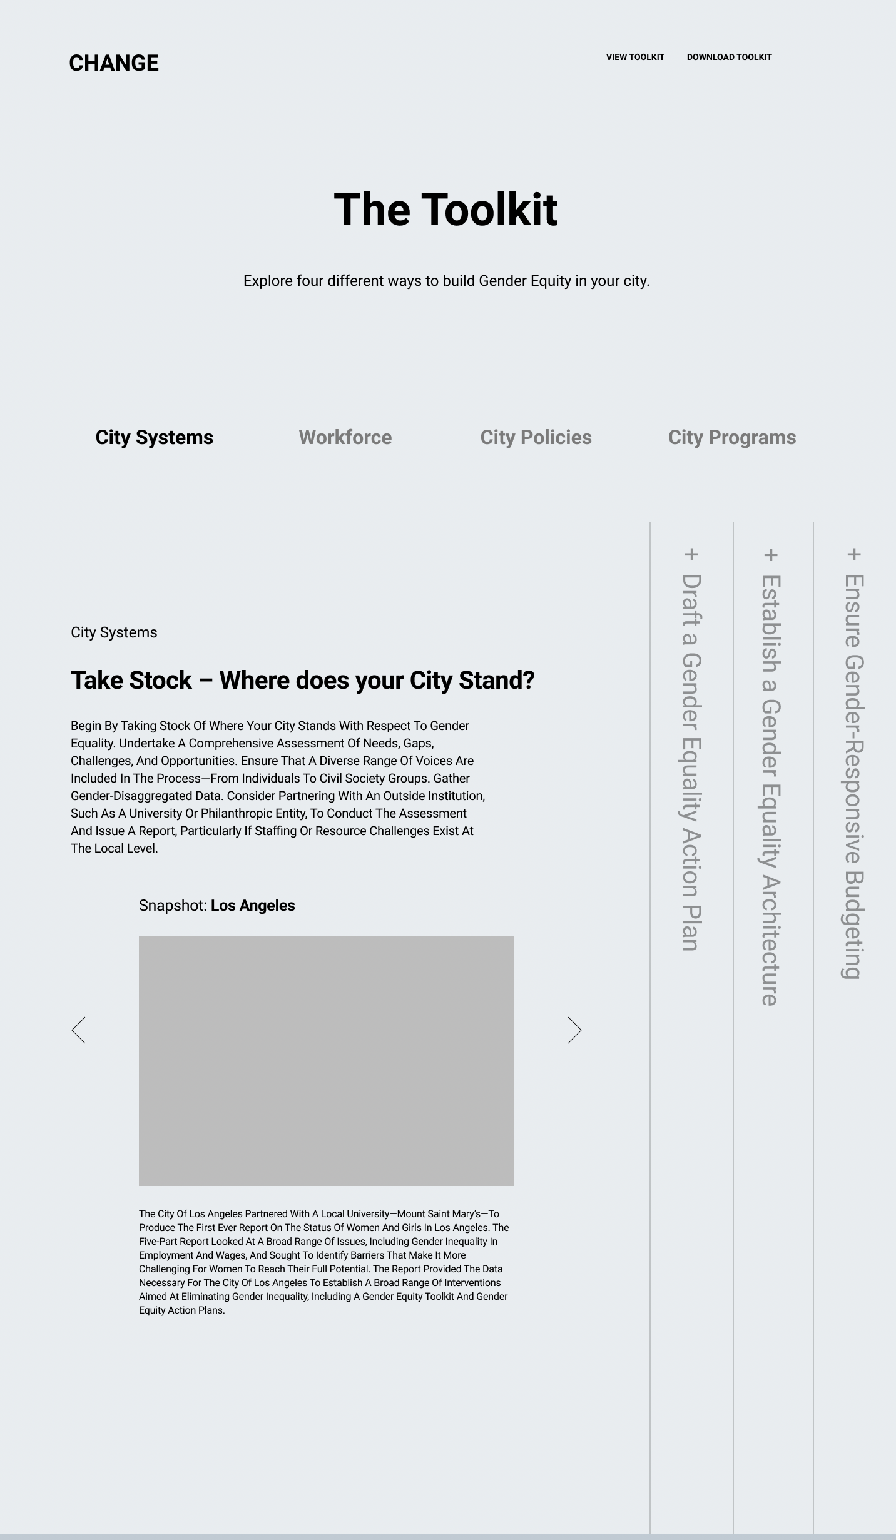This screenshot has height=1540, width=896.
Task: Click the Take Stock heading
Action: (x=303, y=681)
